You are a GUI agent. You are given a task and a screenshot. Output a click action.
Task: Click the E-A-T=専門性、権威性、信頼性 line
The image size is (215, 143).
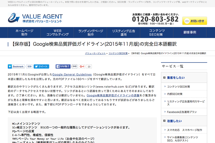33,135
